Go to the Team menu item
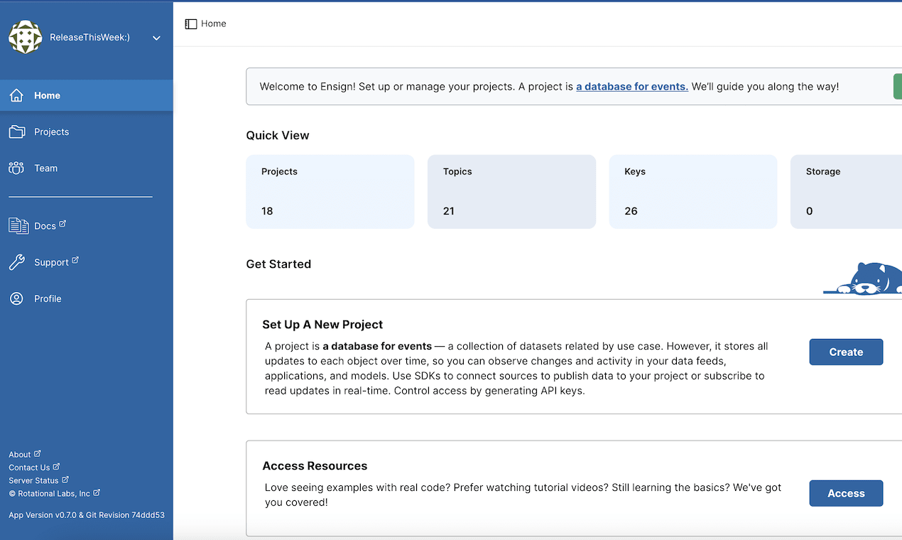The width and height of the screenshot is (902, 540). point(46,168)
